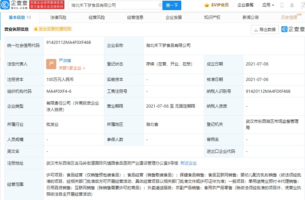This screenshot has width=305, height=200.
Task: Click credit code 91420112MA4F0XF468 under 统一社会信用代码
Action: point(68,42)
